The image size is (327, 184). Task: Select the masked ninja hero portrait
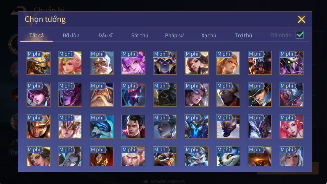click(x=228, y=95)
